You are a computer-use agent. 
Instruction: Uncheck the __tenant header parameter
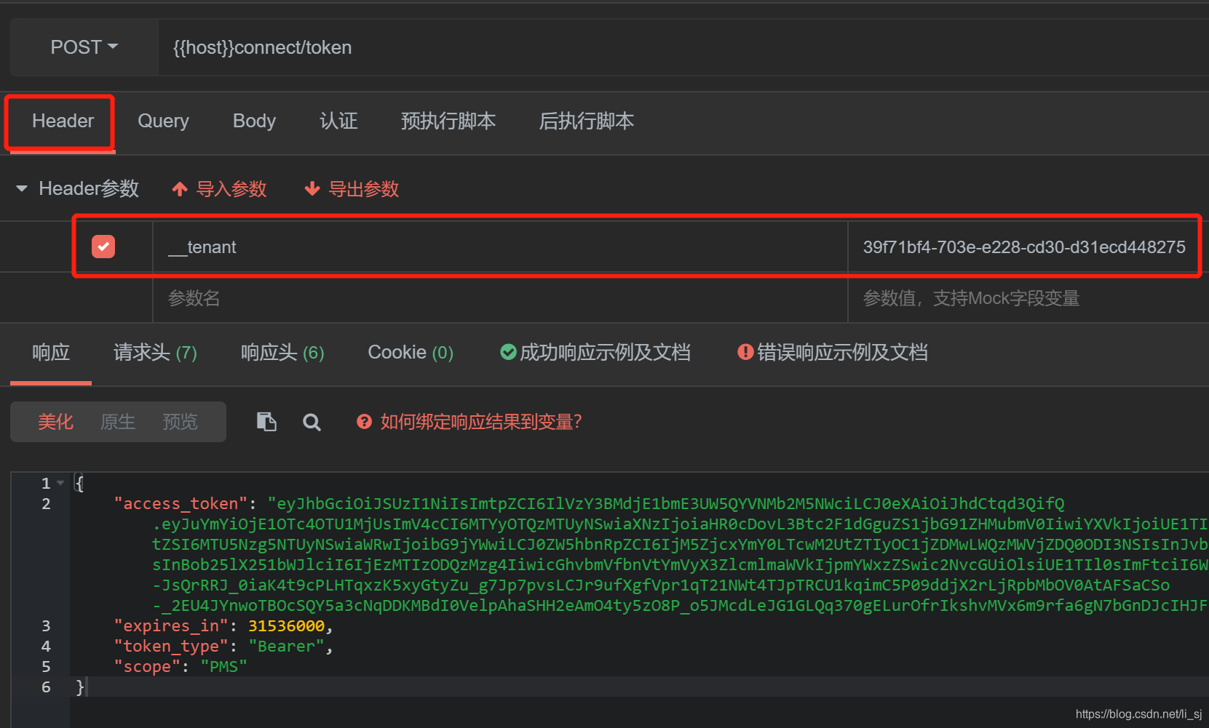[103, 247]
